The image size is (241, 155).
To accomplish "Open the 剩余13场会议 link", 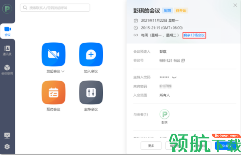I will (194, 35).
